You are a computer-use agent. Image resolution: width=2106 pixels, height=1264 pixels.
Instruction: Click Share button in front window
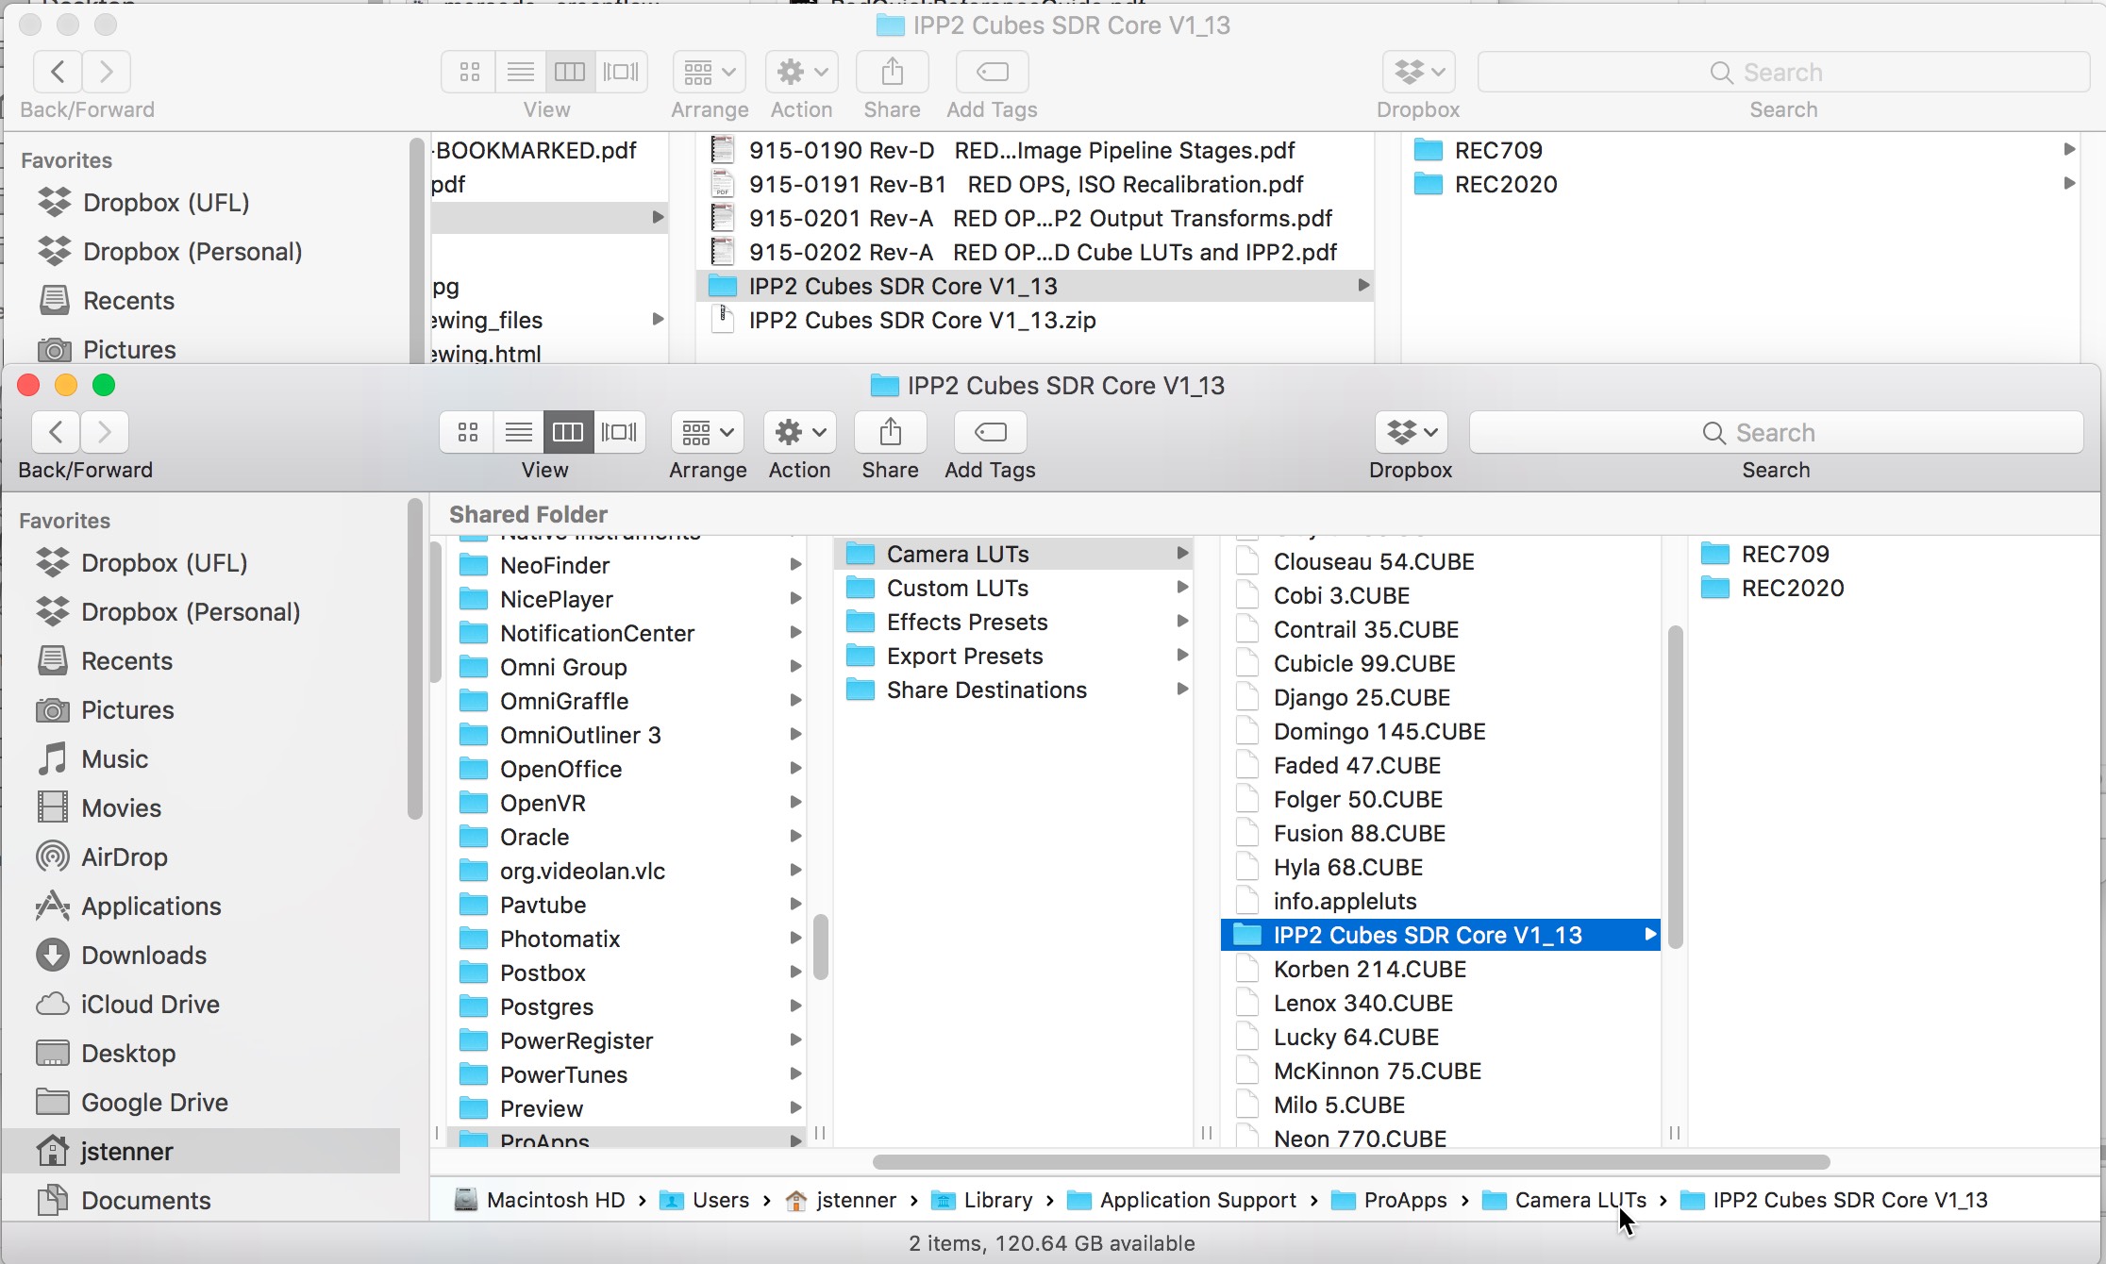tap(890, 433)
